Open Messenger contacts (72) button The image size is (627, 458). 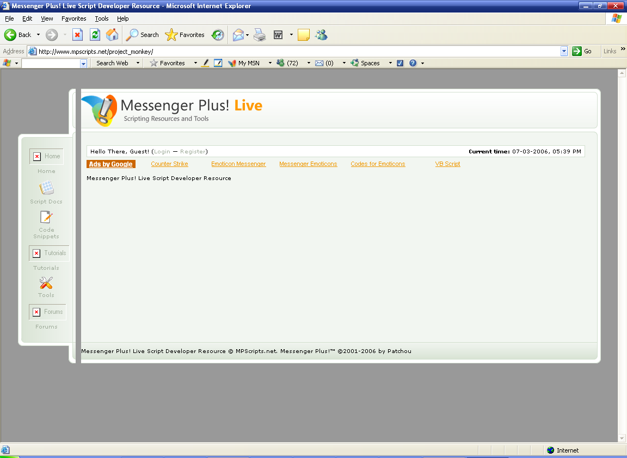pos(287,63)
